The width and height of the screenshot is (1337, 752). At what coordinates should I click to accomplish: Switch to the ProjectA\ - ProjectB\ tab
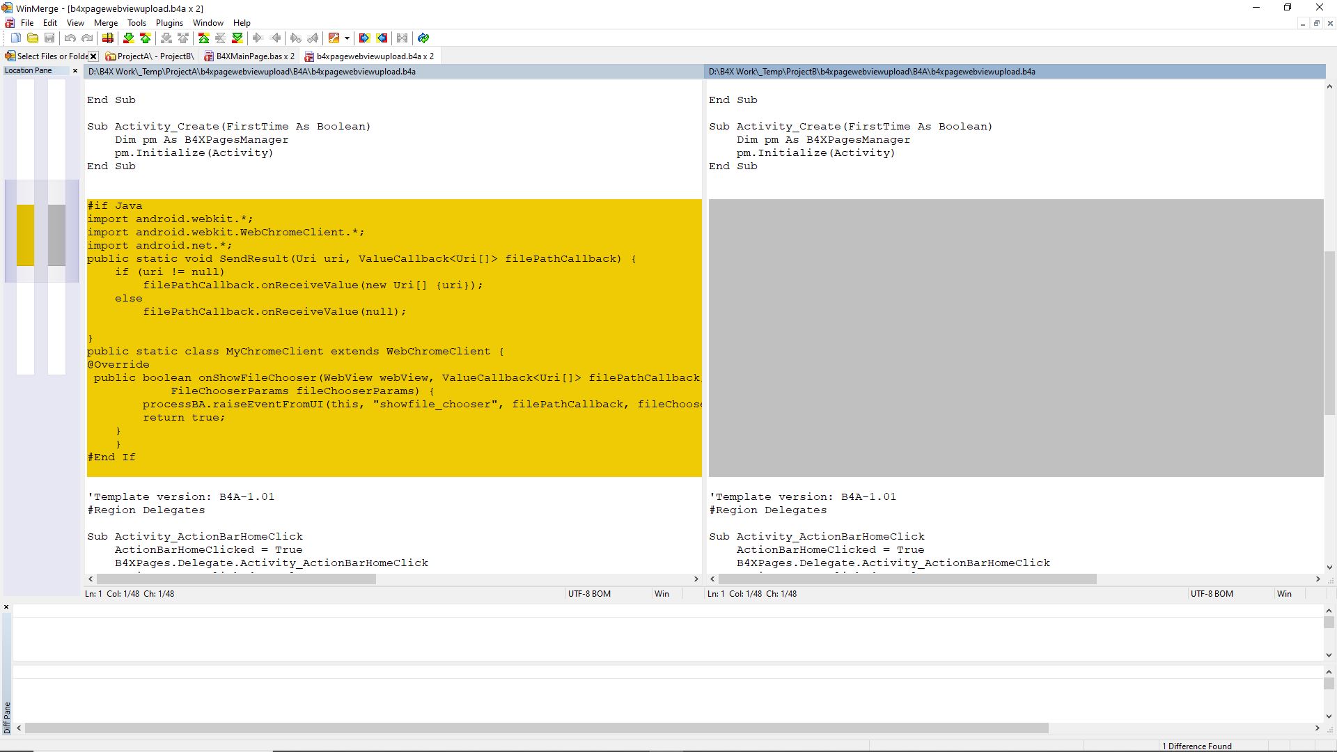click(155, 56)
